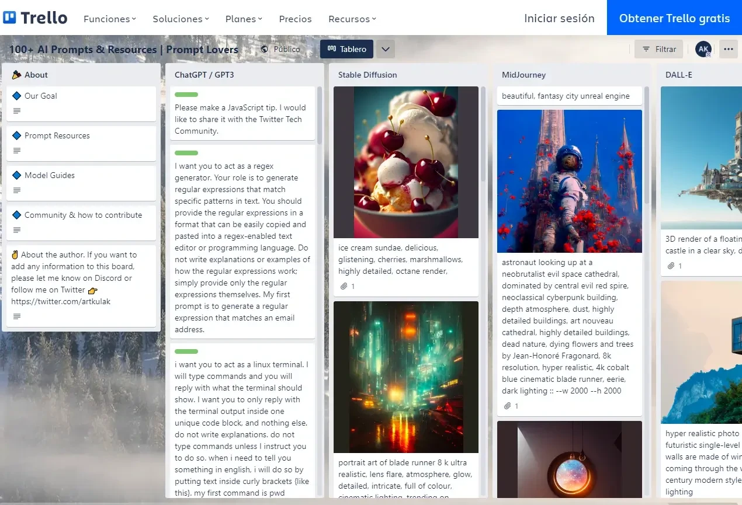
Task: Open the Filtrar board filter
Action: 658,49
